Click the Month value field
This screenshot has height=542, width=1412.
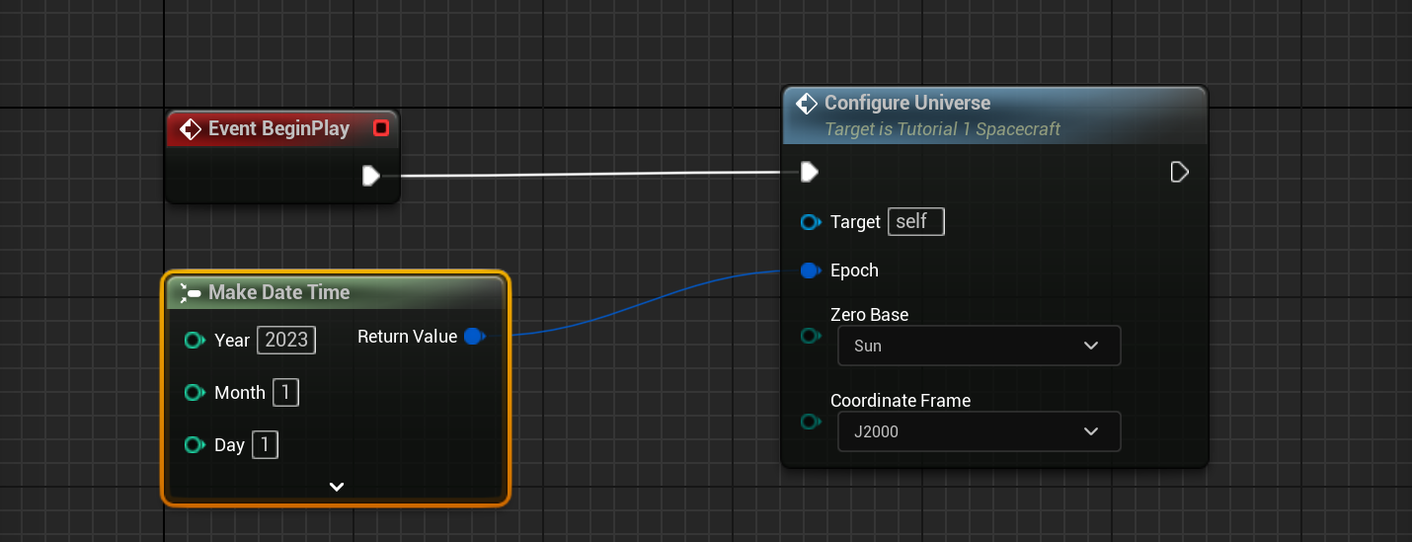click(x=285, y=393)
